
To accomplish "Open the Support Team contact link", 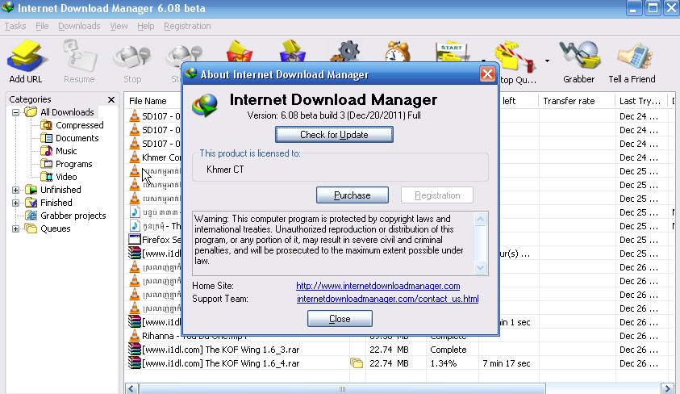I will point(388,299).
